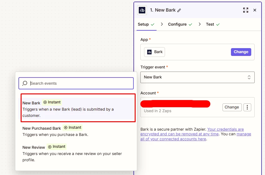Click the Bark app chip

(154, 52)
